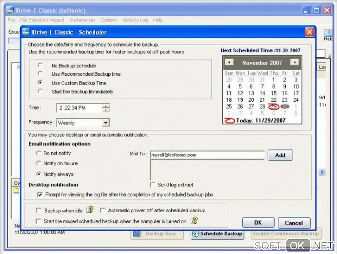Viewport: 337px width, 254px height.
Task: Select Use Recommended Backup time option
Action: (x=40, y=74)
